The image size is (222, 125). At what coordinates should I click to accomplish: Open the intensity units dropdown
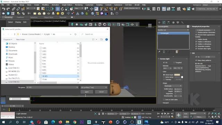(178, 68)
